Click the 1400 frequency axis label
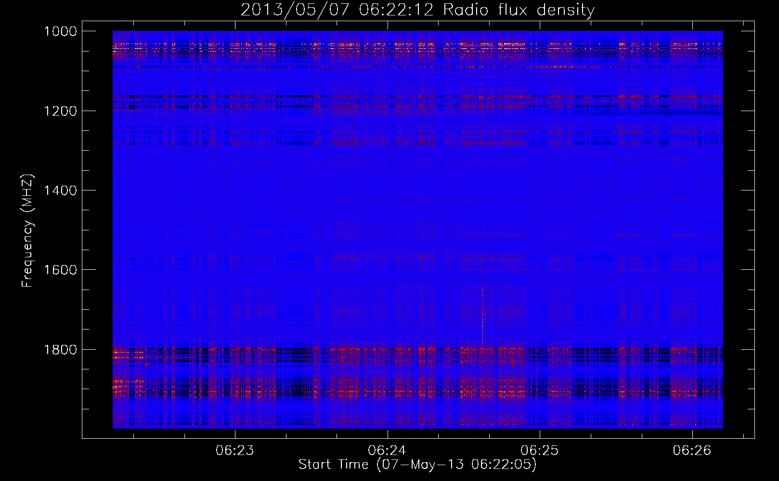 (x=60, y=190)
